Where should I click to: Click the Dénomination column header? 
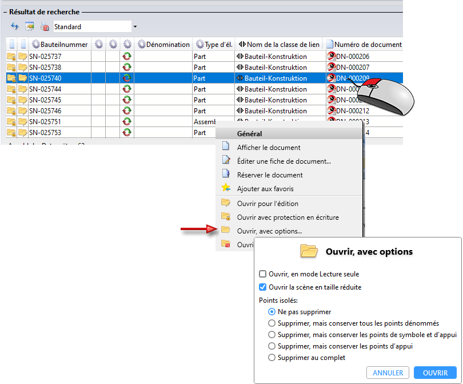pyautogui.click(x=163, y=44)
